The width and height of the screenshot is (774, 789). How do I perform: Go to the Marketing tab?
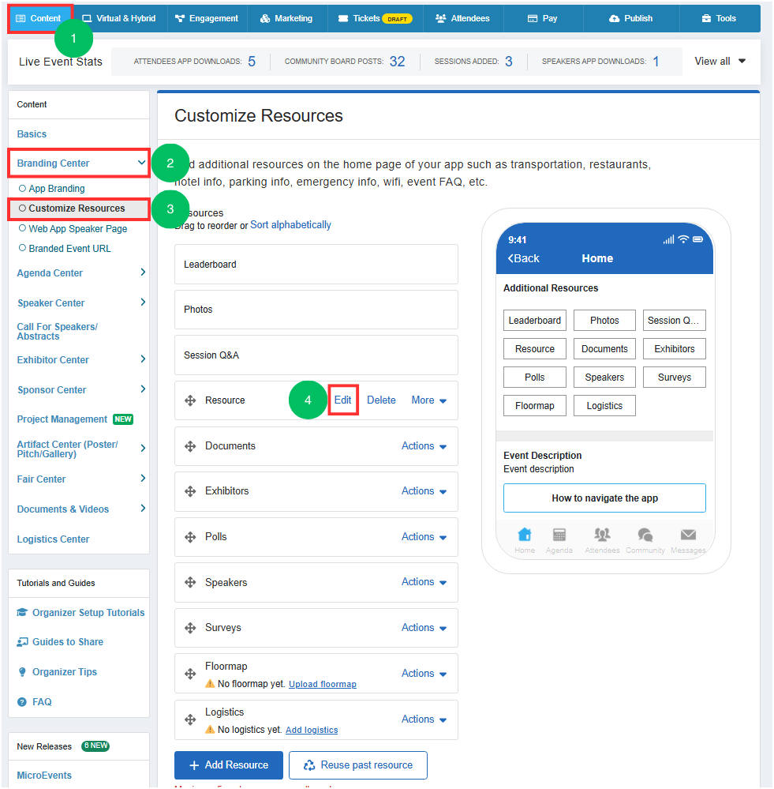coord(286,19)
